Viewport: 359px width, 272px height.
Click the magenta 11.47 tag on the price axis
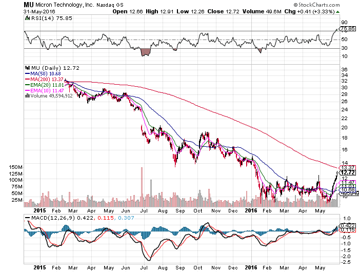tap(347, 183)
